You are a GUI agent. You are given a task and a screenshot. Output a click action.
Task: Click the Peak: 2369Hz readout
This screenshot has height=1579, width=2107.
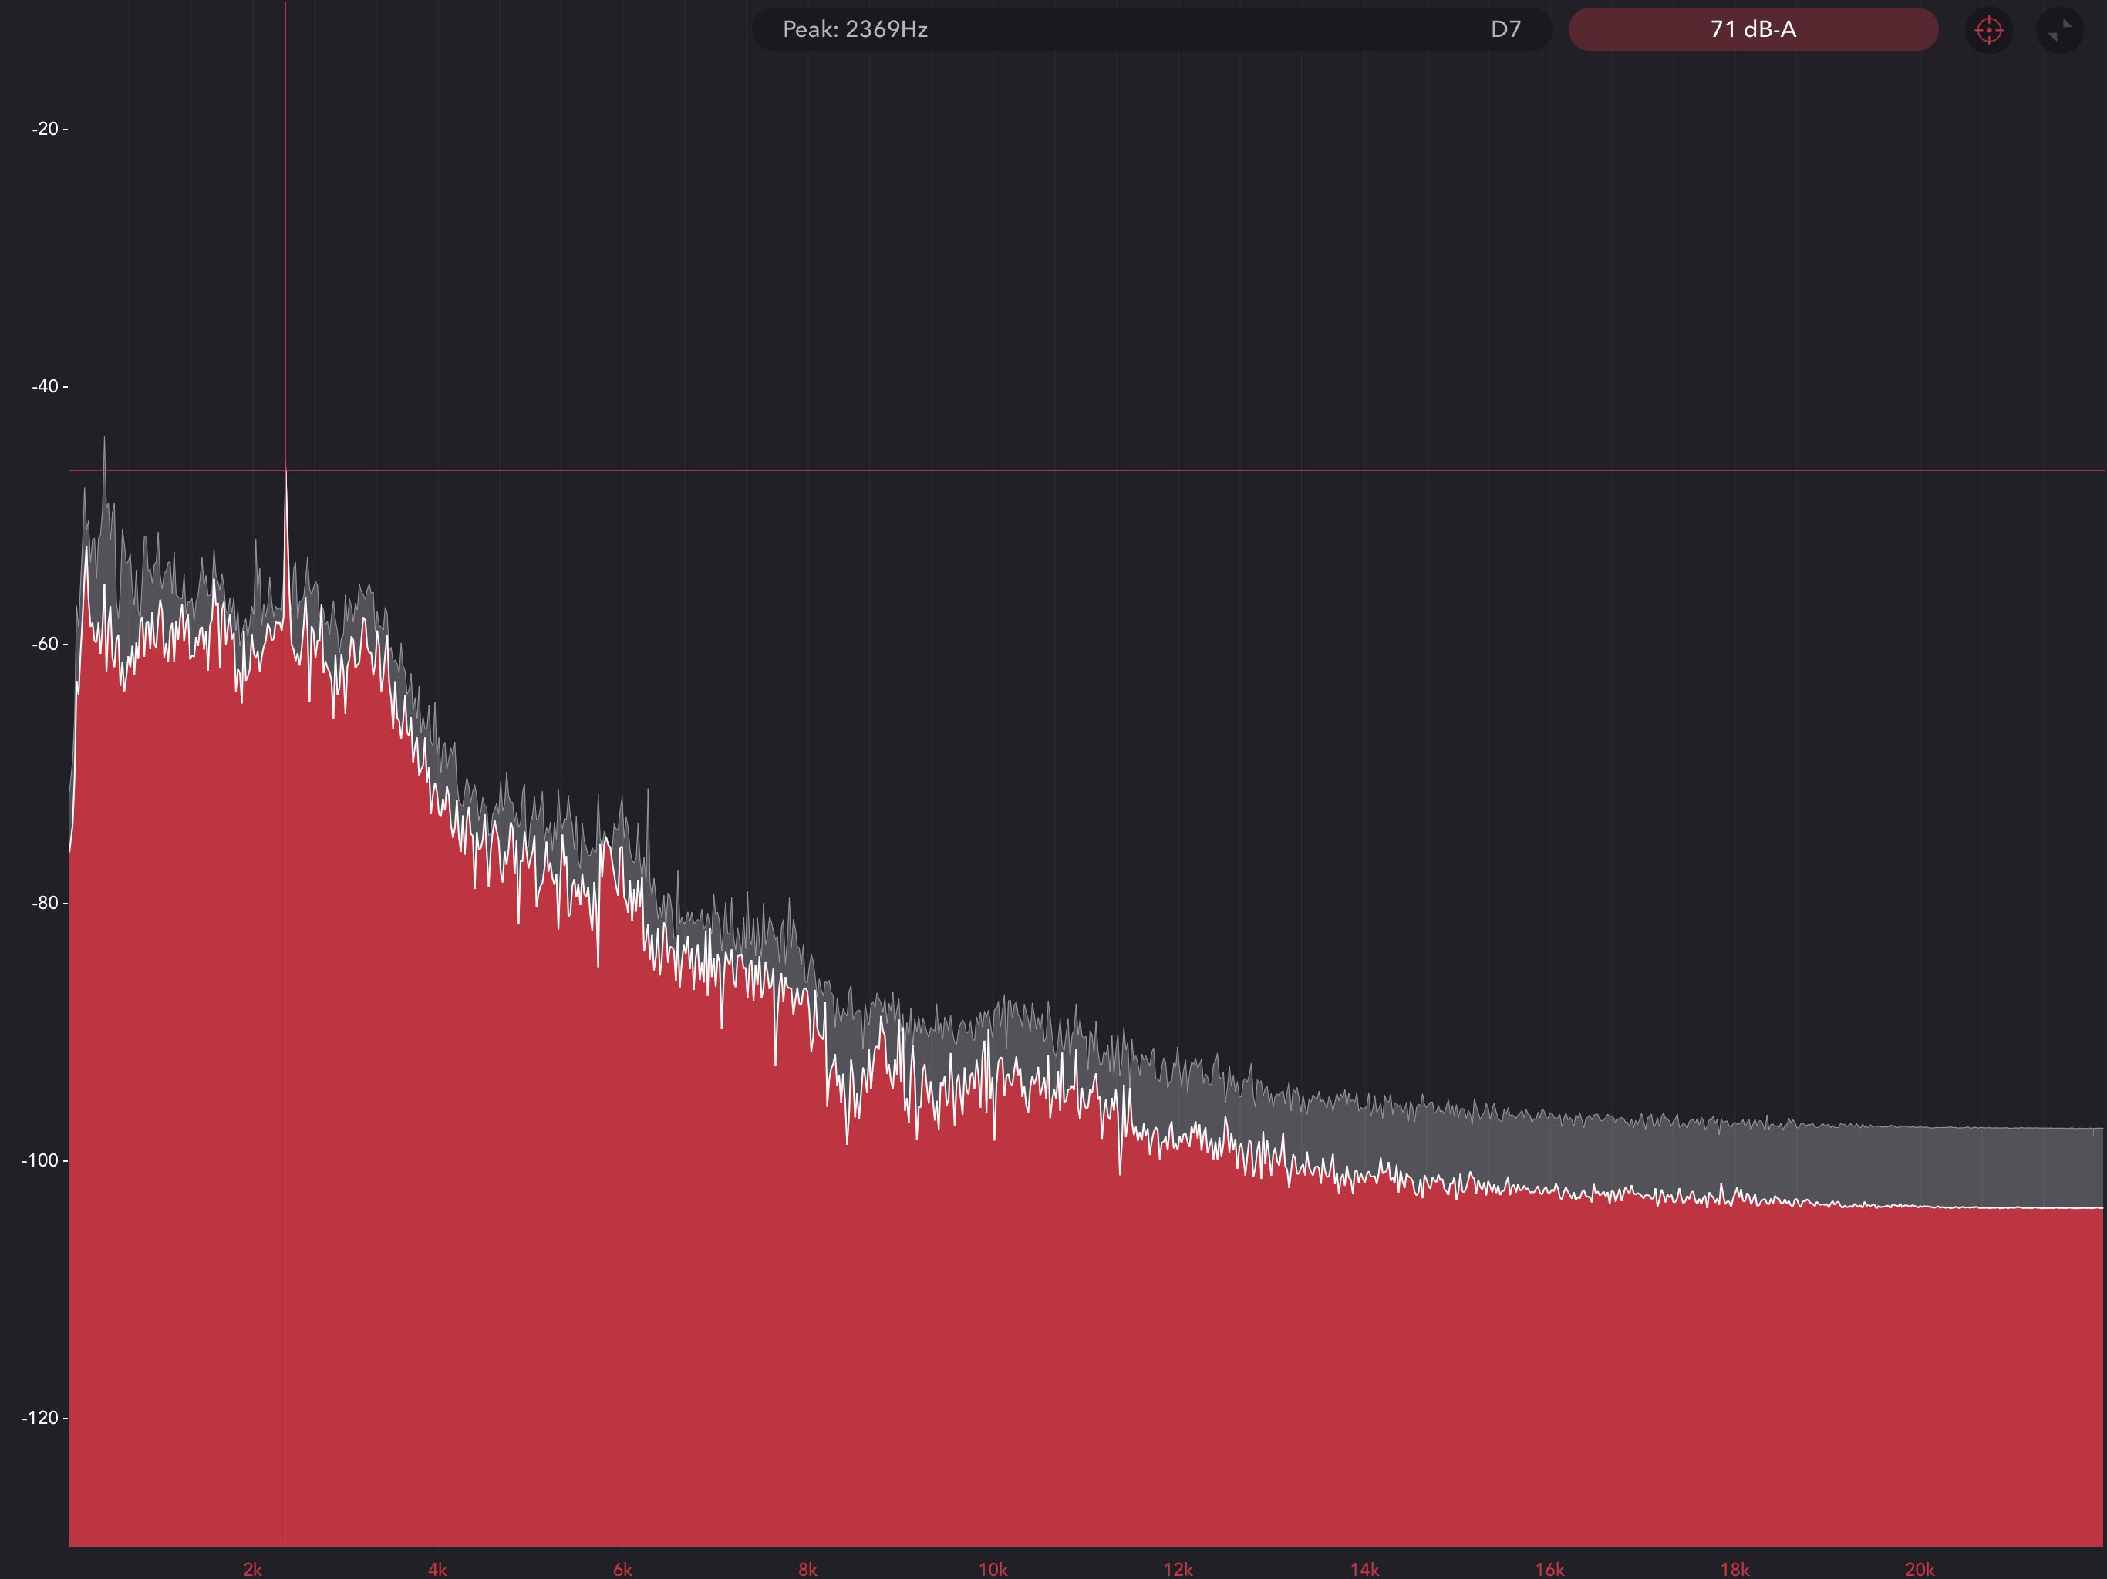[x=855, y=29]
